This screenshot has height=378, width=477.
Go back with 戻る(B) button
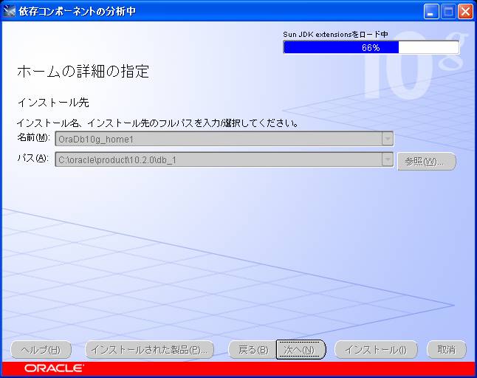tap(253, 350)
